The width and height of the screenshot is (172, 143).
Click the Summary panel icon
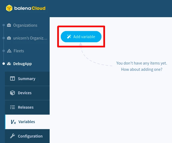pos(12,79)
